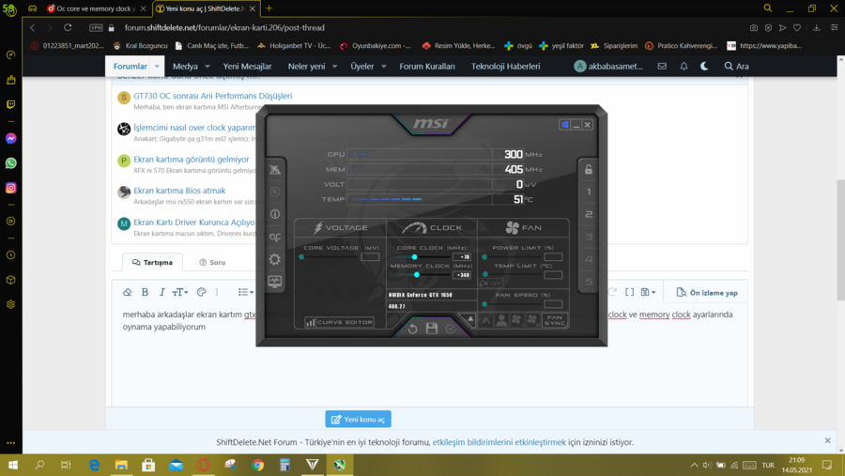Open the save draft dropdown

[648, 292]
